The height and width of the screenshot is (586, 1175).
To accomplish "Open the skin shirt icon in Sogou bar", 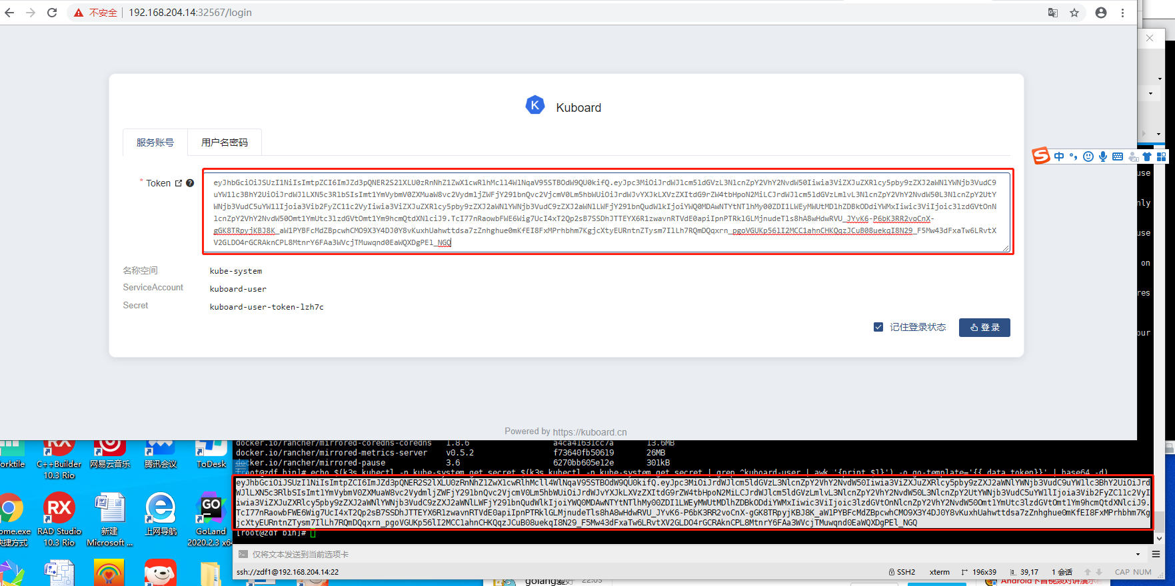I will pyautogui.click(x=1147, y=156).
